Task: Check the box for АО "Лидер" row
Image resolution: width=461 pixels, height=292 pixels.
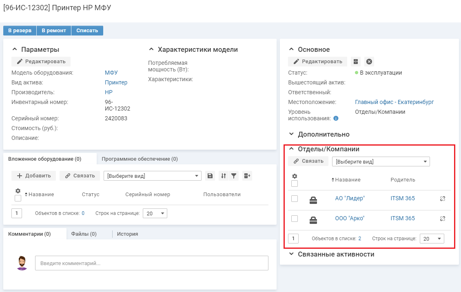Action: (x=295, y=199)
